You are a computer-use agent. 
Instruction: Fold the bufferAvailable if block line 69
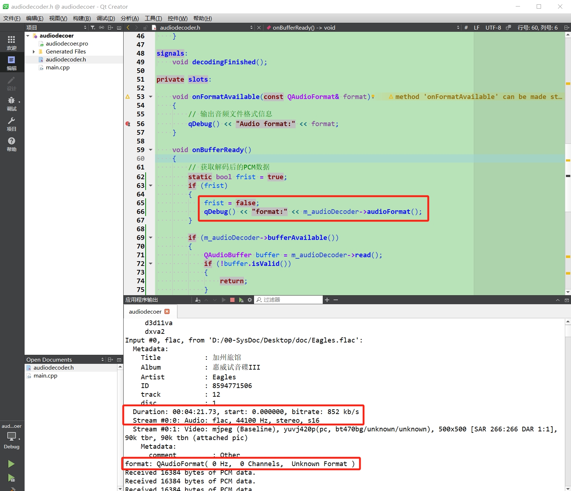click(151, 238)
